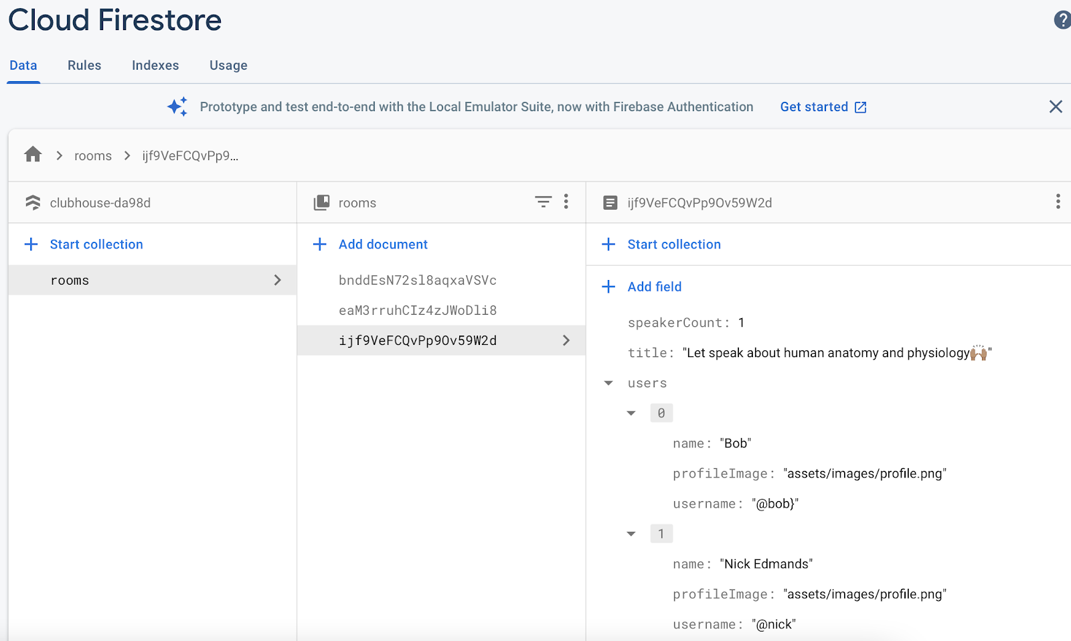The height and width of the screenshot is (641, 1071).
Task: Click the profileImage value under Nick Edmands
Action: coord(865,594)
